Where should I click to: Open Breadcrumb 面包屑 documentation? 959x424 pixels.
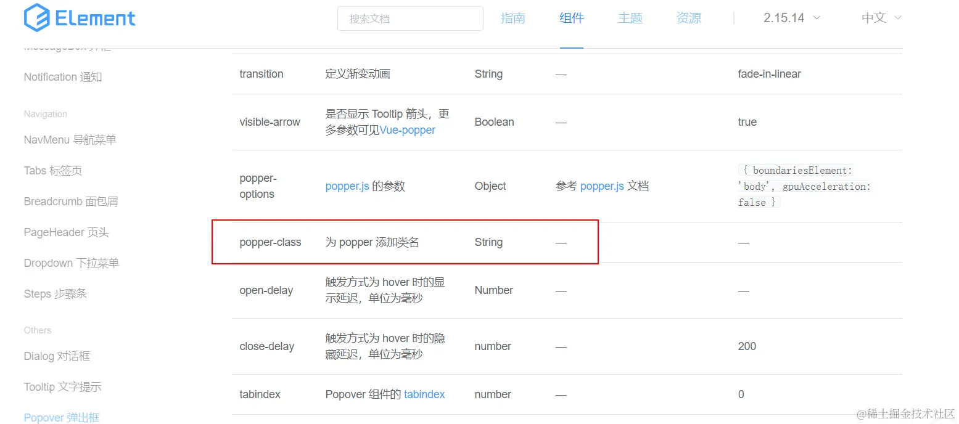70,202
